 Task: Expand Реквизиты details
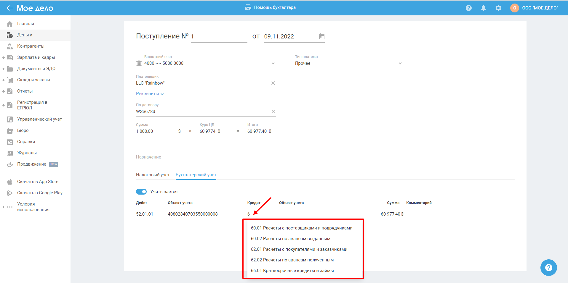click(x=150, y=94)
